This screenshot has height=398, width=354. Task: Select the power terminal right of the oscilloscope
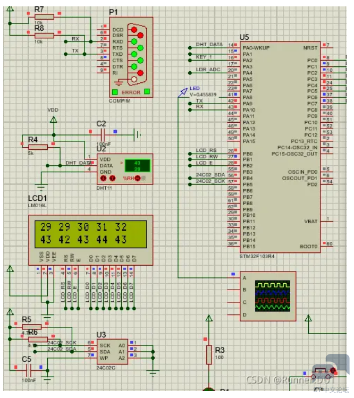(x=308, y=318)
